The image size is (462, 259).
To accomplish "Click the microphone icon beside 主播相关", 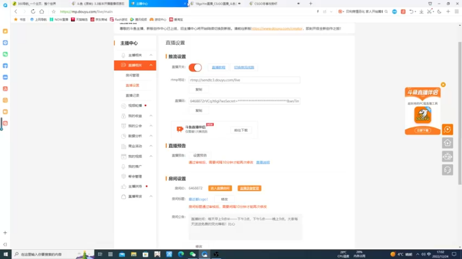I will (124, 55).
